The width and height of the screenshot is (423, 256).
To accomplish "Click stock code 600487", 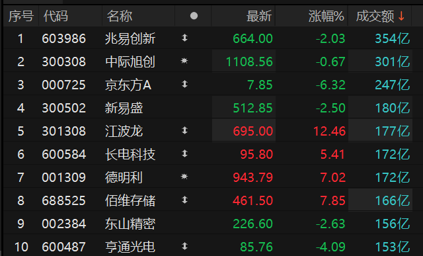I will [x=64, y=247].
